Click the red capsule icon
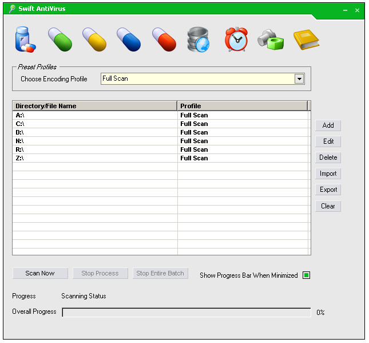The image size is (369, 343). (164, 40)
